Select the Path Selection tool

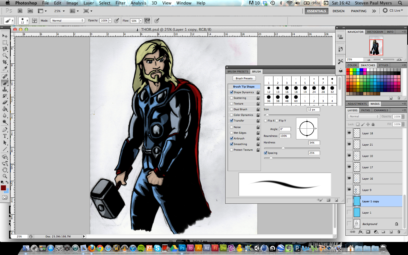coord(5,143)
